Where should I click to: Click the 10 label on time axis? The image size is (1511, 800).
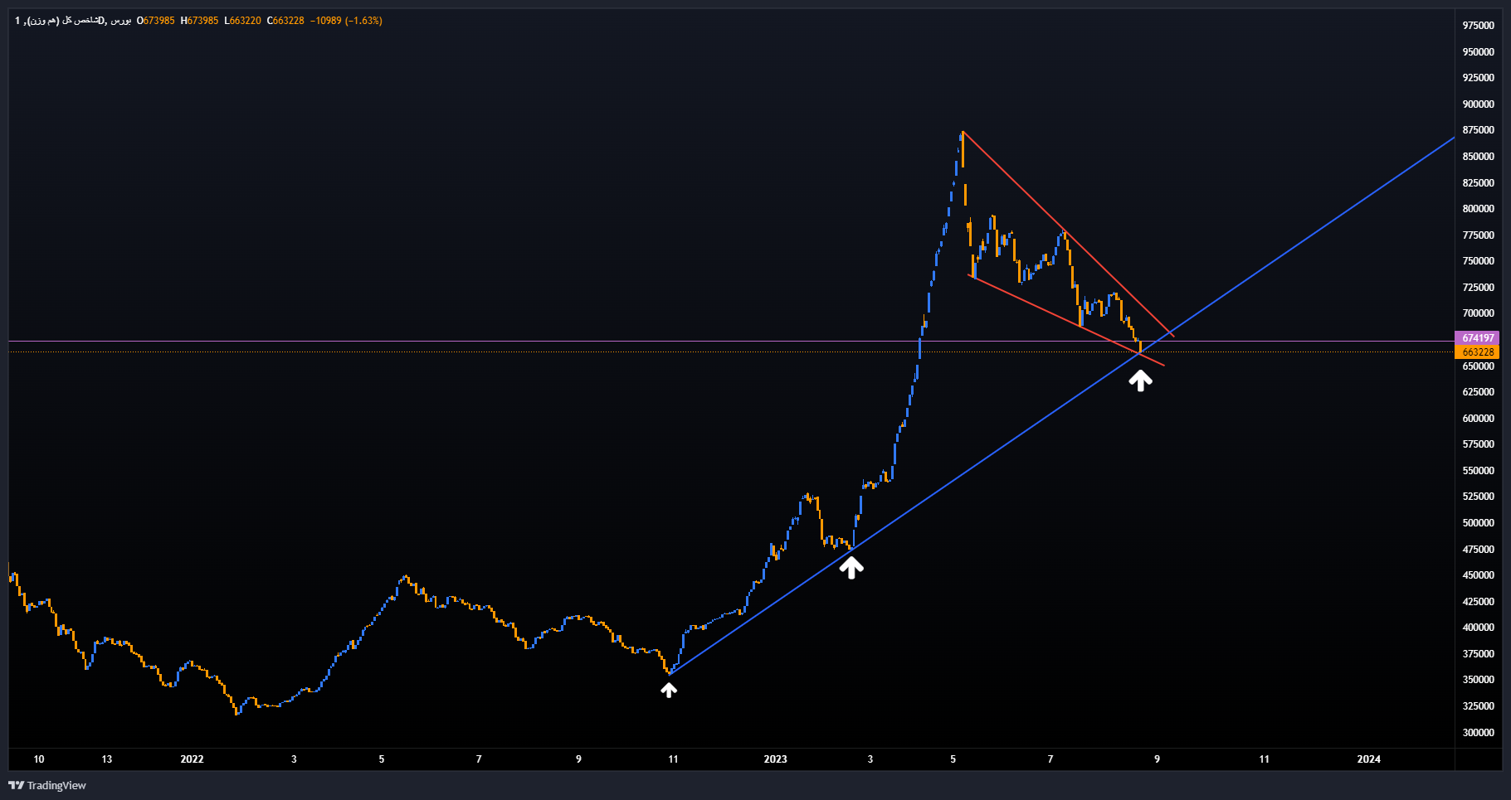coord(38,759)
